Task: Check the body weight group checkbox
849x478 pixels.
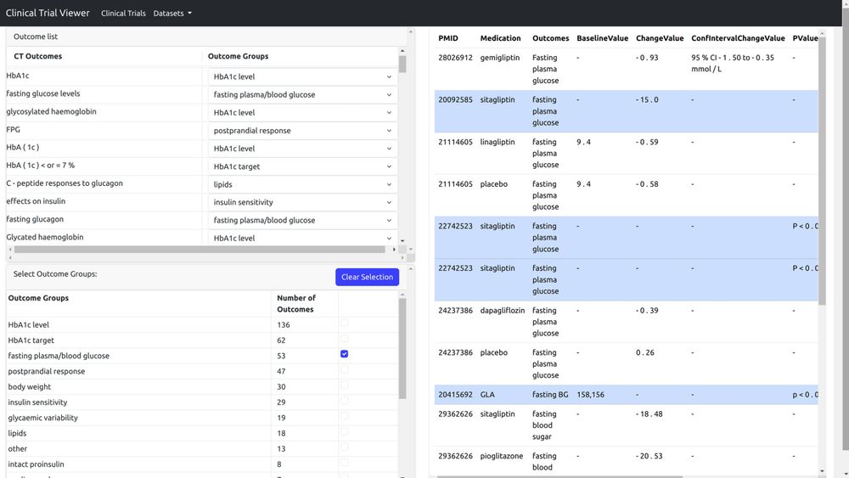Action: [345, 385]
